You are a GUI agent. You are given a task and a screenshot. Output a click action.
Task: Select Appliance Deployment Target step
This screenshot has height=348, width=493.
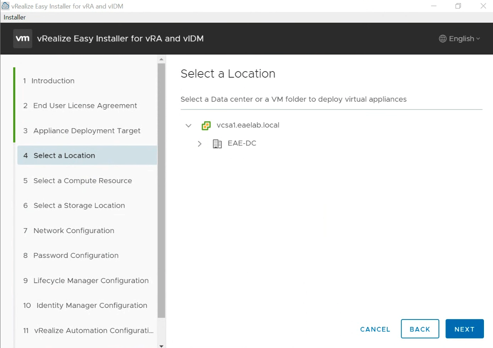pyautogui.click(x=86, y=131)
